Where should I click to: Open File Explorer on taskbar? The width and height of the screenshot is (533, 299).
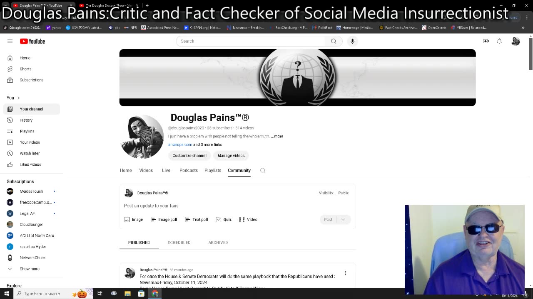[x=127, y=294]
